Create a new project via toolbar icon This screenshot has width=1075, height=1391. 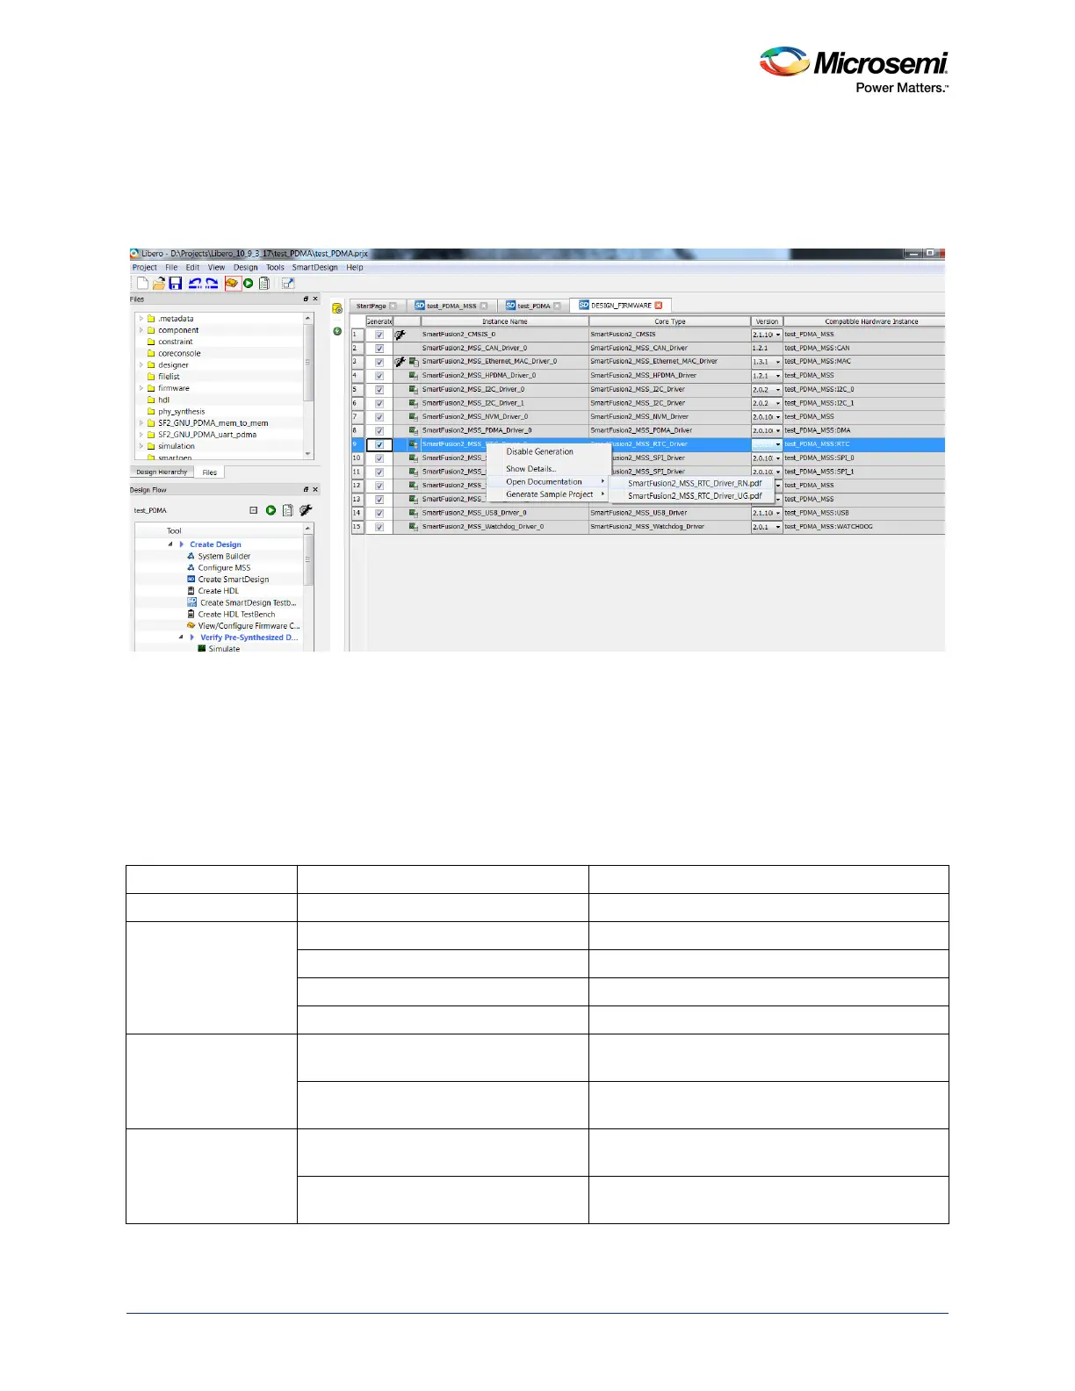142,284
